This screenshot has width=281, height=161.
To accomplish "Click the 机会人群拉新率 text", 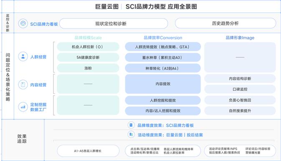I will pyautogui.click(x=174, y=153).
